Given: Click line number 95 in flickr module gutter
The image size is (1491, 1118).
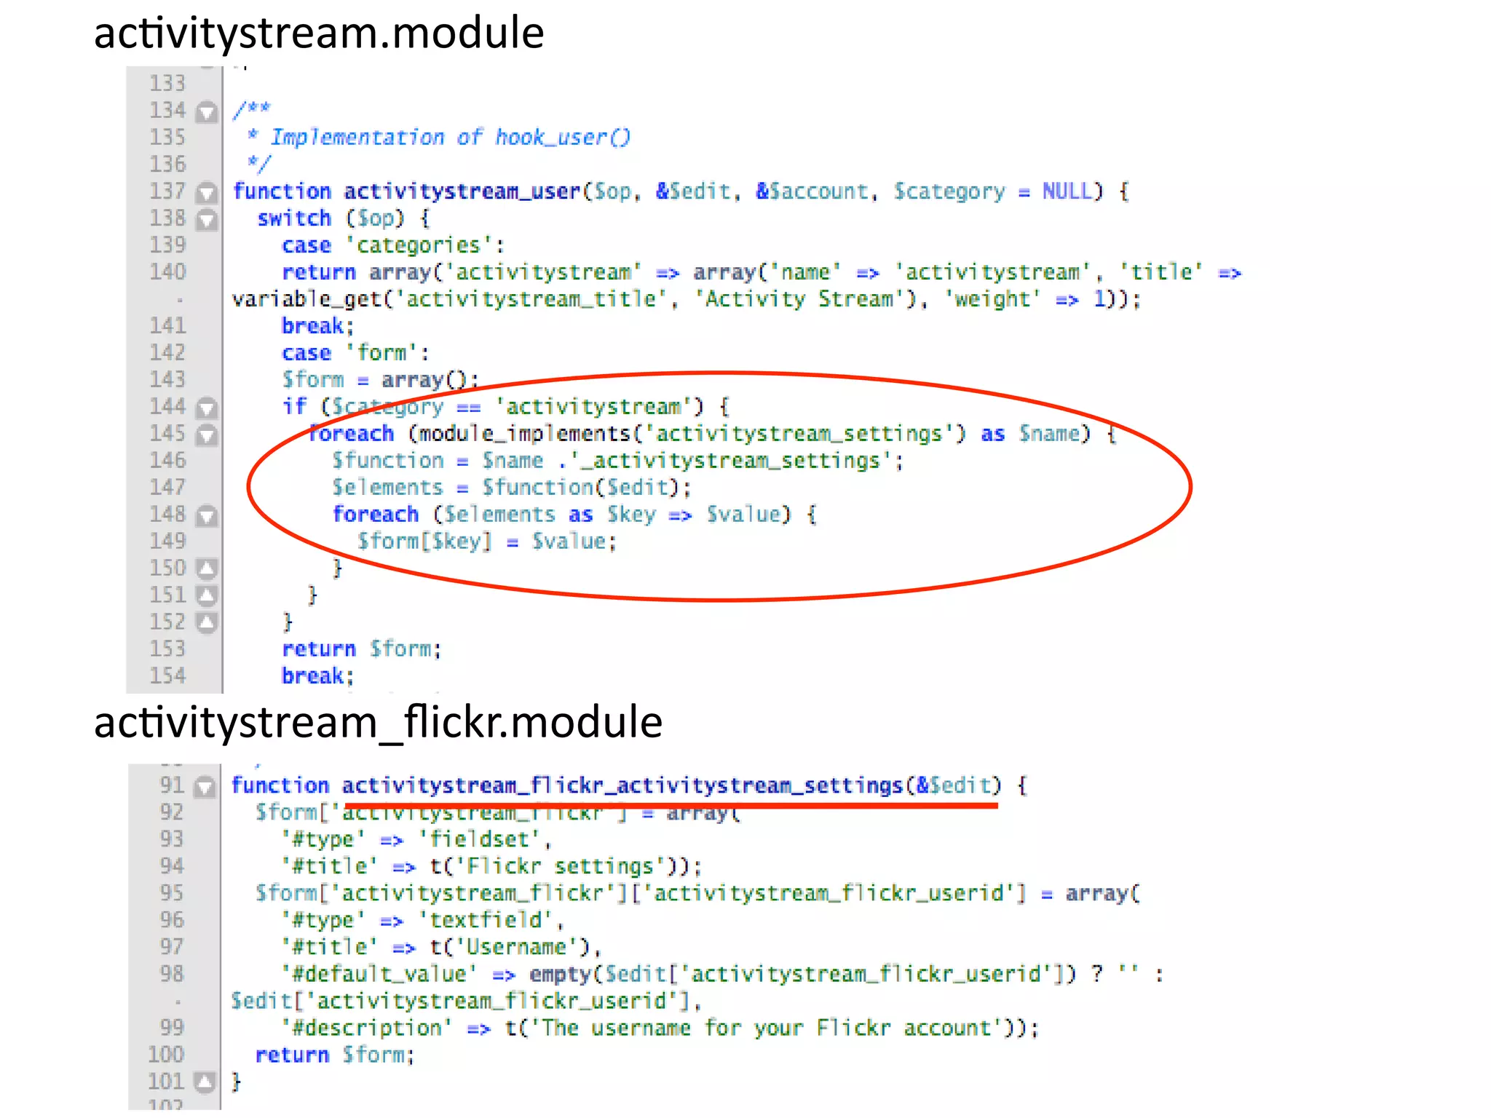Looking at the screenshot, I should pyautogui.click(x=172, y=893).
